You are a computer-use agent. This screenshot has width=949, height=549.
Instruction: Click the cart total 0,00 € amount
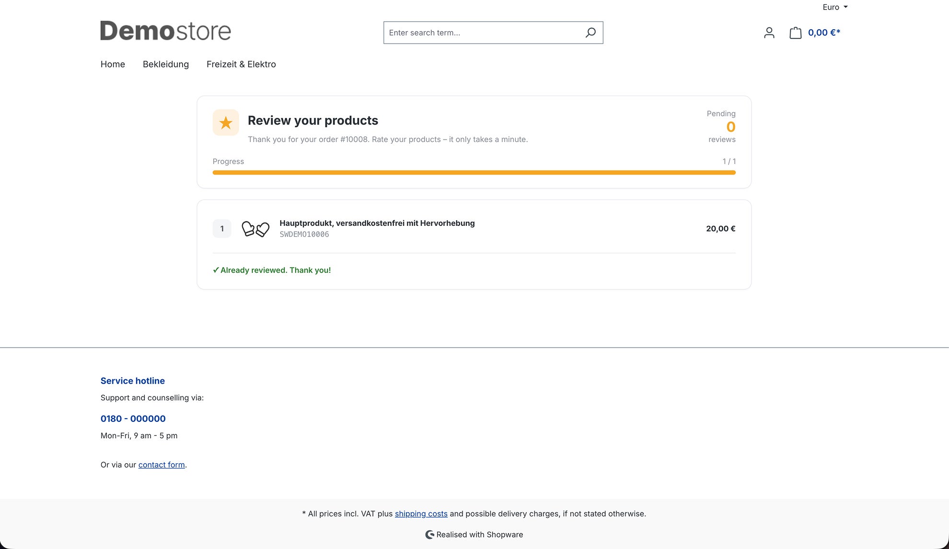(824, 33)
